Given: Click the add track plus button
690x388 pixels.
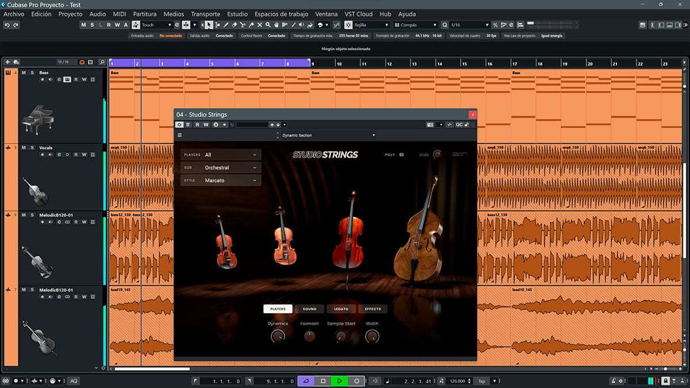Looking at the screenshot, I should (x=7, y=62).
